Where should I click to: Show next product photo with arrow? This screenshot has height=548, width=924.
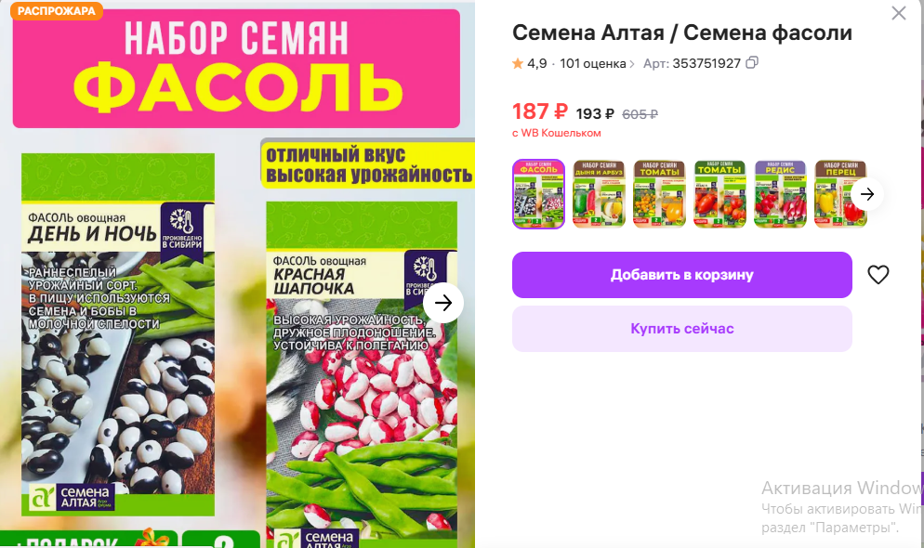[443, 303]
